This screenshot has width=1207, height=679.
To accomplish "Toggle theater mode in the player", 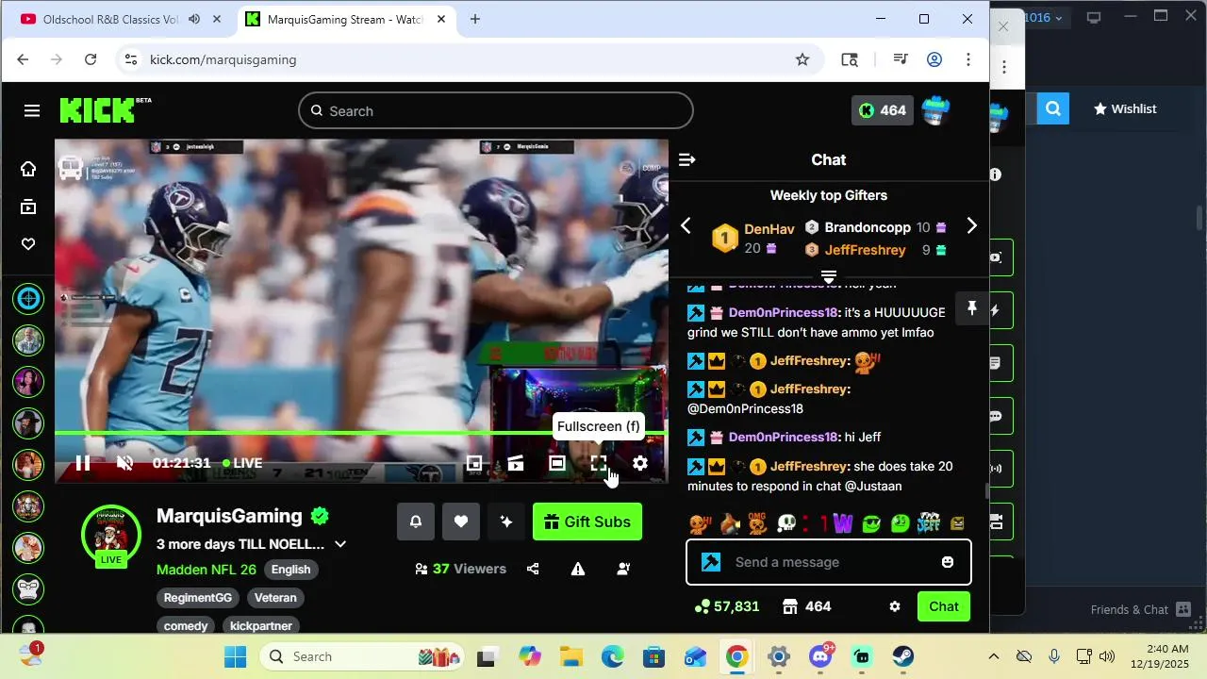I will click(x=557, y=463).
